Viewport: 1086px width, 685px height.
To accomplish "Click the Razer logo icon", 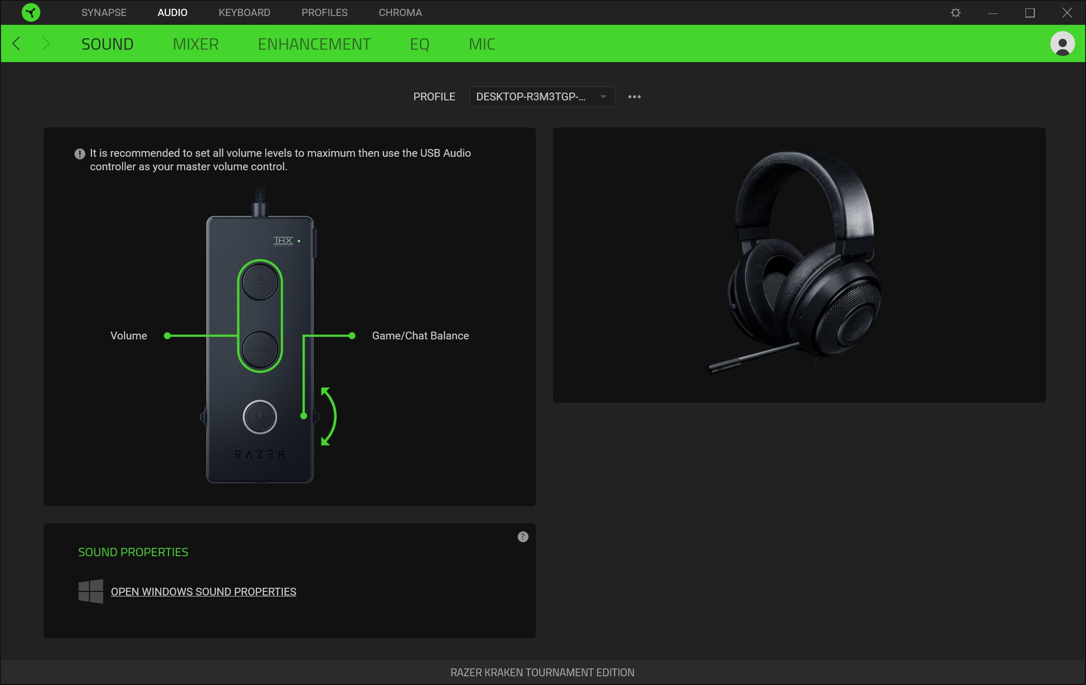I will 31,12.
